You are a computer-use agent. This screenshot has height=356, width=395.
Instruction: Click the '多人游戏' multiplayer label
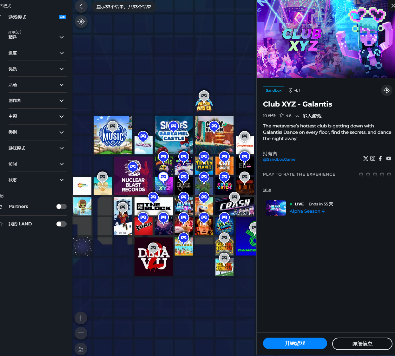pyautogui.click(x=312, y=116)
